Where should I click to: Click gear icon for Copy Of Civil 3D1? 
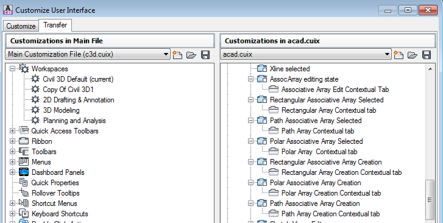(x=35, y=90)
